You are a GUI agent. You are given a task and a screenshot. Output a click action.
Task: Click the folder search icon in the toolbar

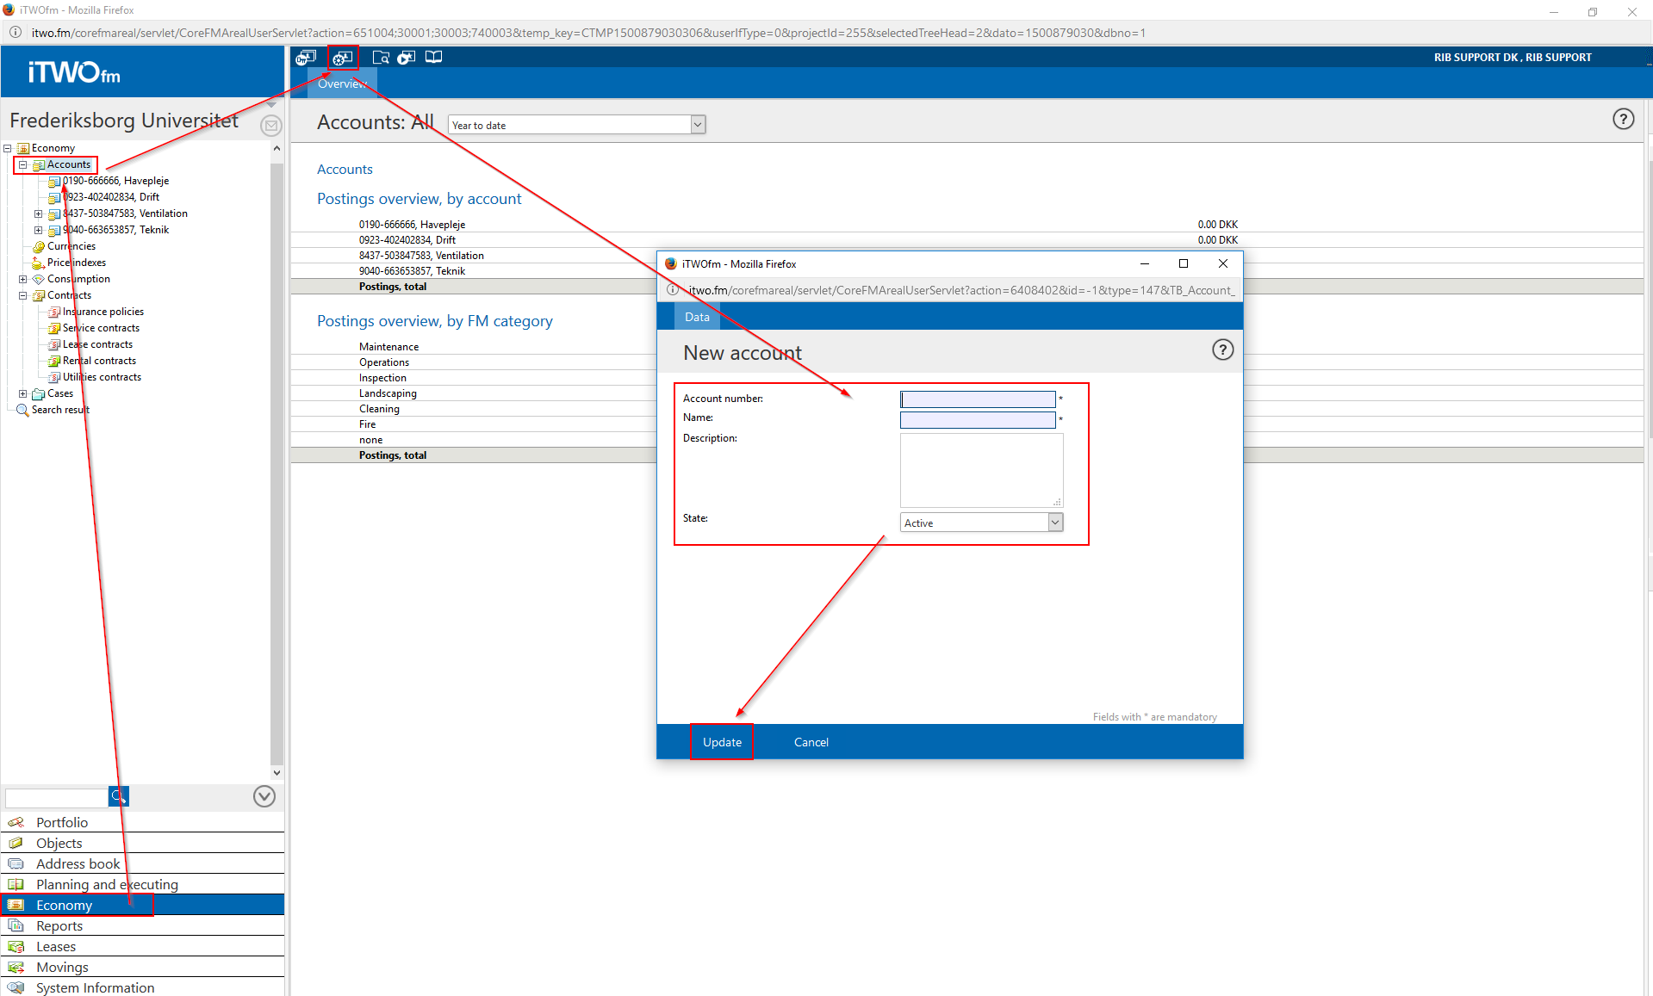pos(381,58)
